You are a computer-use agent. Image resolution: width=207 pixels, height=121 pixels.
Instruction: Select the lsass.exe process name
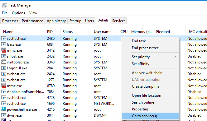click(14, 44)
